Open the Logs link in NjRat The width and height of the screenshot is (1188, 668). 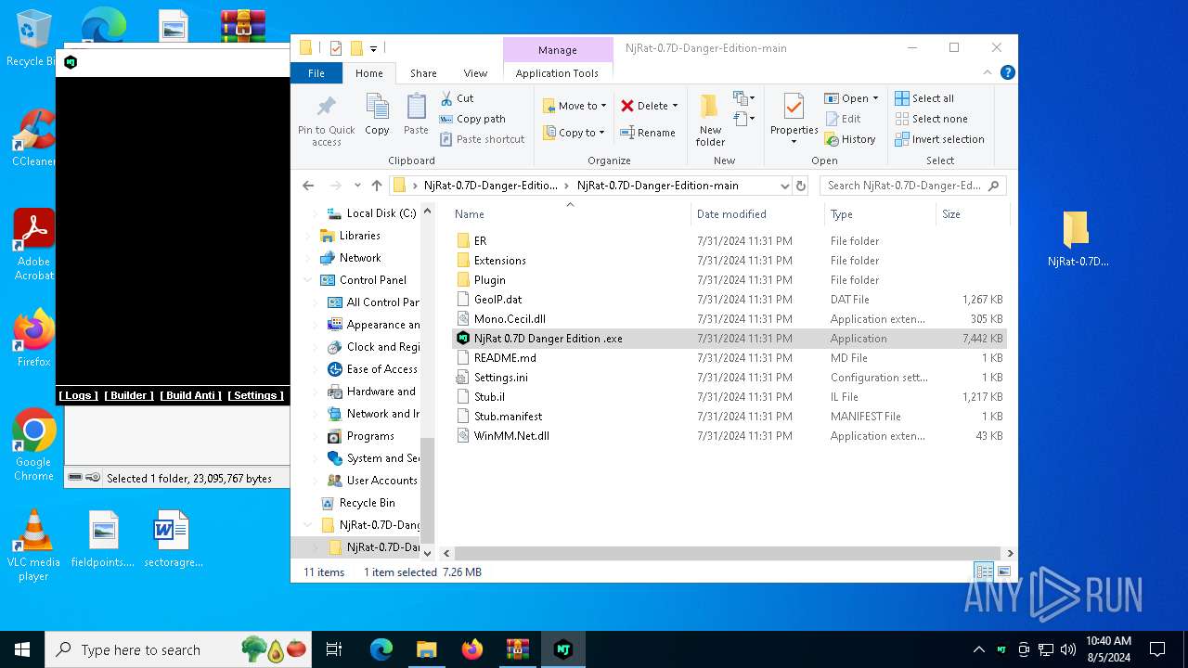tap(78, 395)
